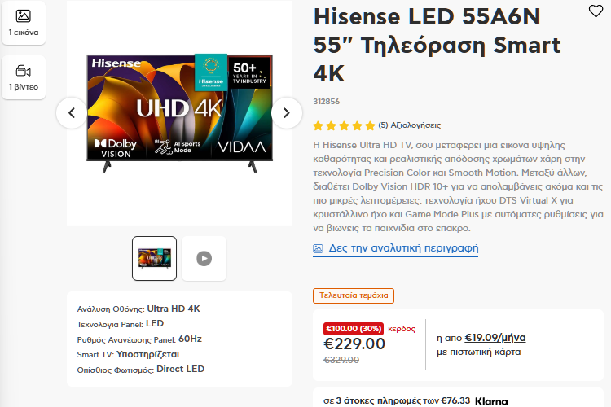Open the 3 άτοκες πληρωμές link
Image resolution: width=611 pixels, height=407 pixels.
point(378,400)
